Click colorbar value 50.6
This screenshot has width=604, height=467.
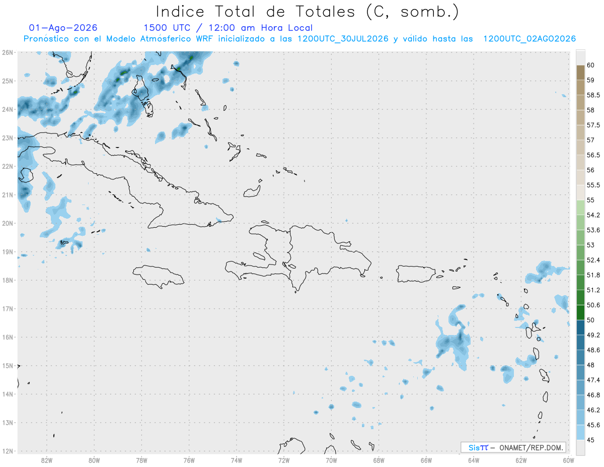593,305
